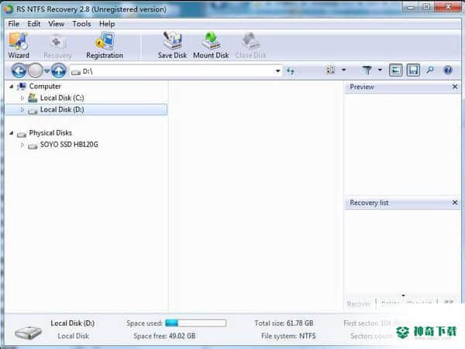Click the Recover button in Recovery list

(359, 304)
